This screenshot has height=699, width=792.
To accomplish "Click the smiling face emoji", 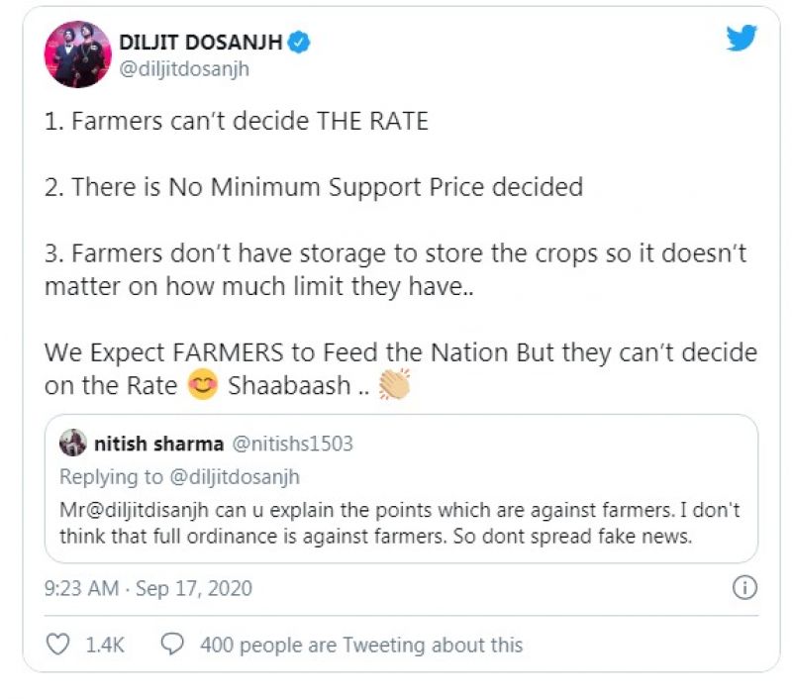I will [204, 386].
